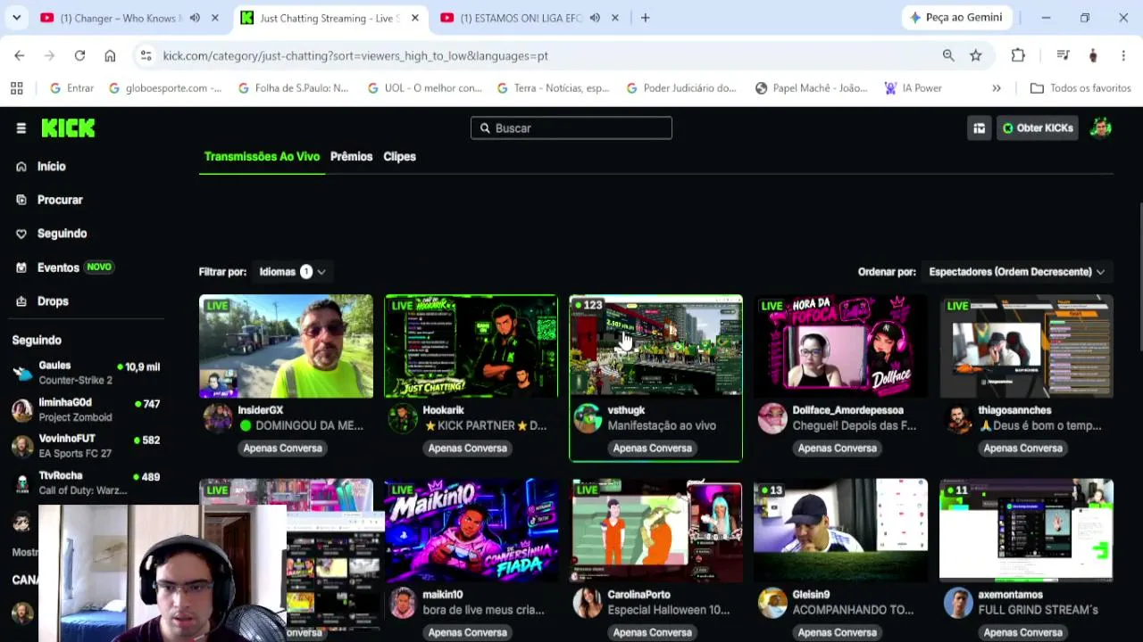Screen dimensions: 1143x642
Task: Open the user profile avatar menu
Action: 1101,128
